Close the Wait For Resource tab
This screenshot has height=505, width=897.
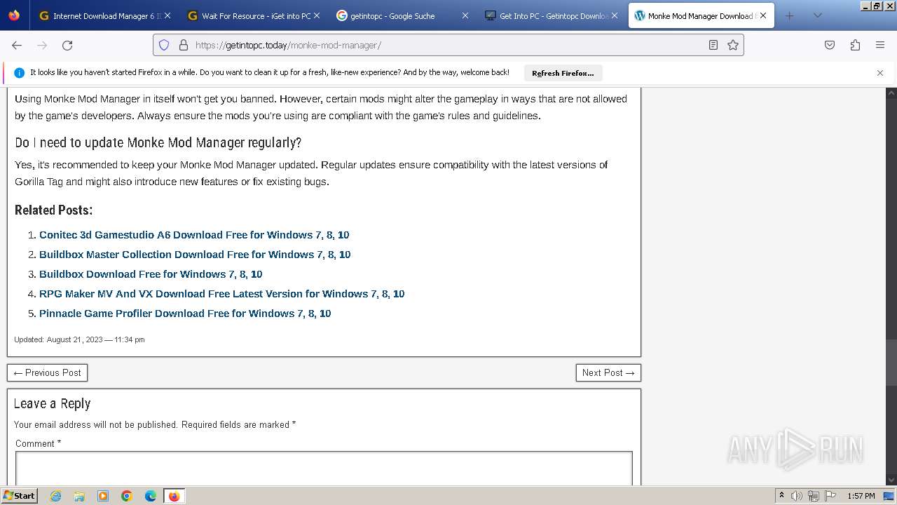[x=316, y=15]
